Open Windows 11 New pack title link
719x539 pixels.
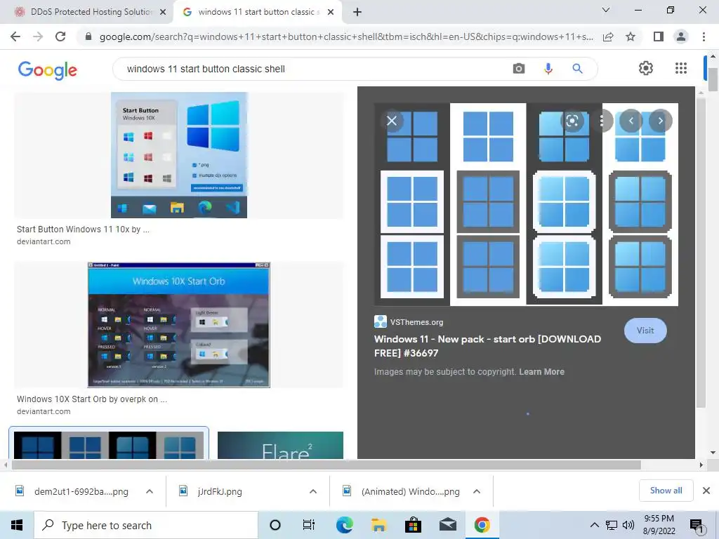pyautogui.click(x=487, y=346)
